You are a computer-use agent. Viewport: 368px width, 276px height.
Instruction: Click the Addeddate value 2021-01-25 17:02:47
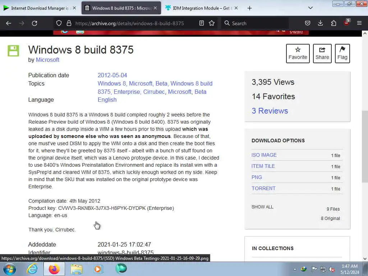pyautogui.click(x=124, y=244)
